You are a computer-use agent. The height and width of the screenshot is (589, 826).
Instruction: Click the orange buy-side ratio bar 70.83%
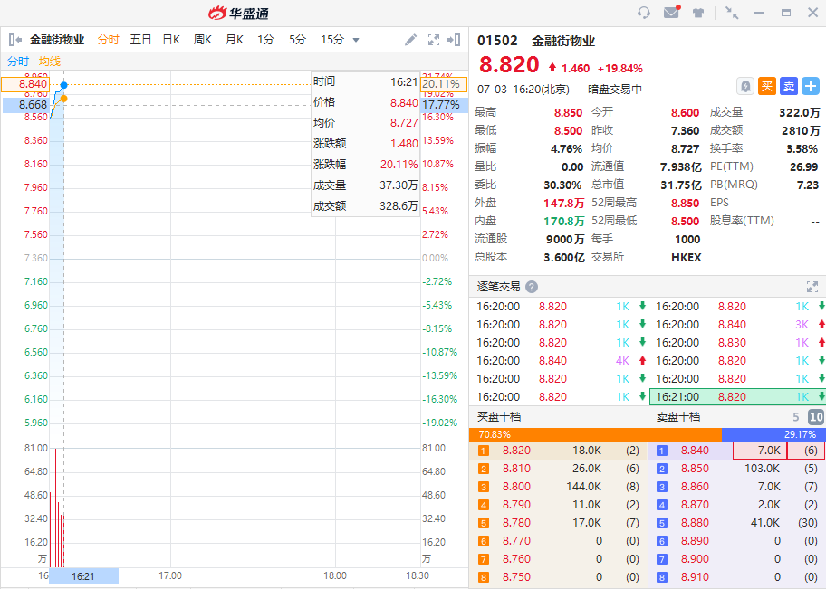tap(596, 434)
